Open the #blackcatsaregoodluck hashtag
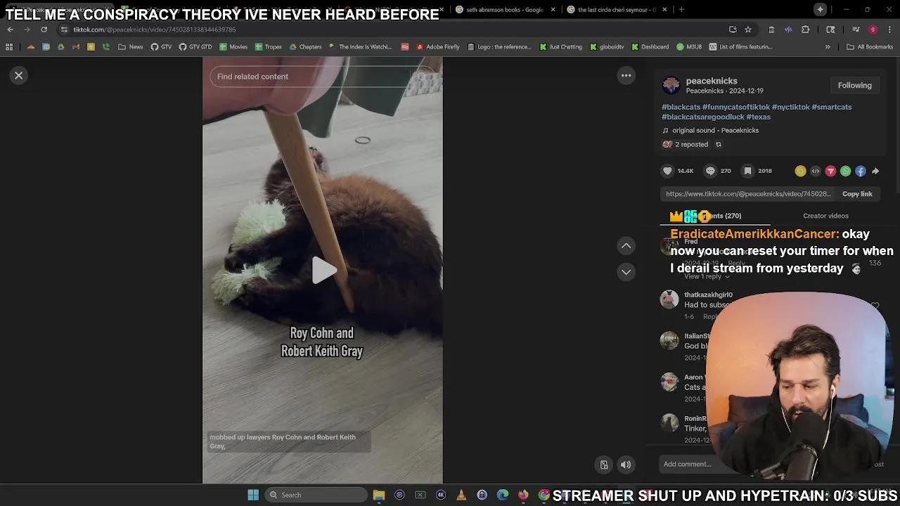 point(702,117)
